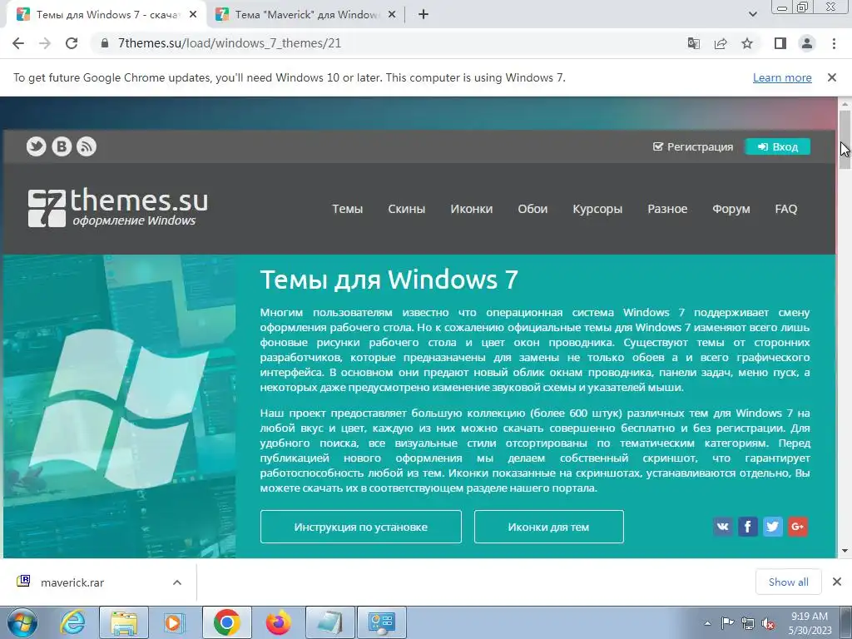Open the Control Panel taskbar window
Screen dimensions: 852x639
(x=382, y=622)
